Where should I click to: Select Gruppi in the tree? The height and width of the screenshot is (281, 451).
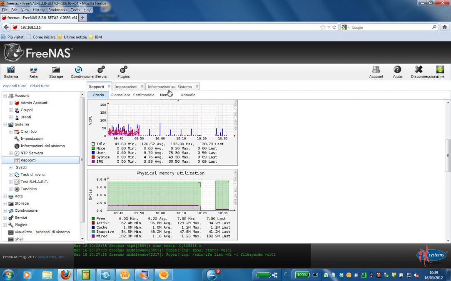(26, 110)
